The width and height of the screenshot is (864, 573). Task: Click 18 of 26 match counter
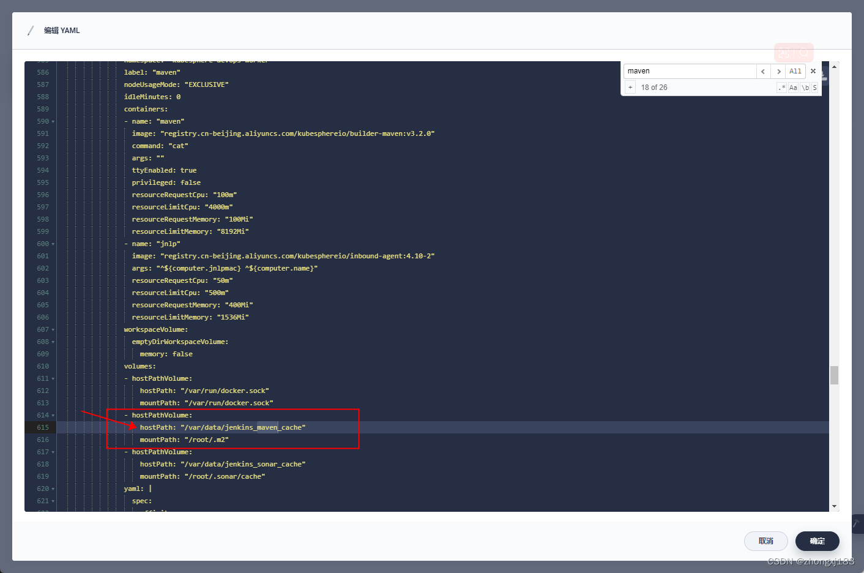[x=654, y=88]
